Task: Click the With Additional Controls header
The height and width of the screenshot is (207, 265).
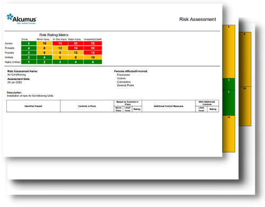Action: click(207, 103)
